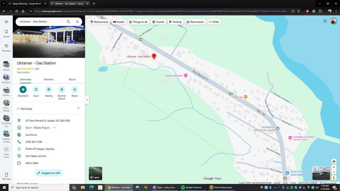Viewport: 340px width, 191px height.
Task: Share this gas station location
Action: 74,90
